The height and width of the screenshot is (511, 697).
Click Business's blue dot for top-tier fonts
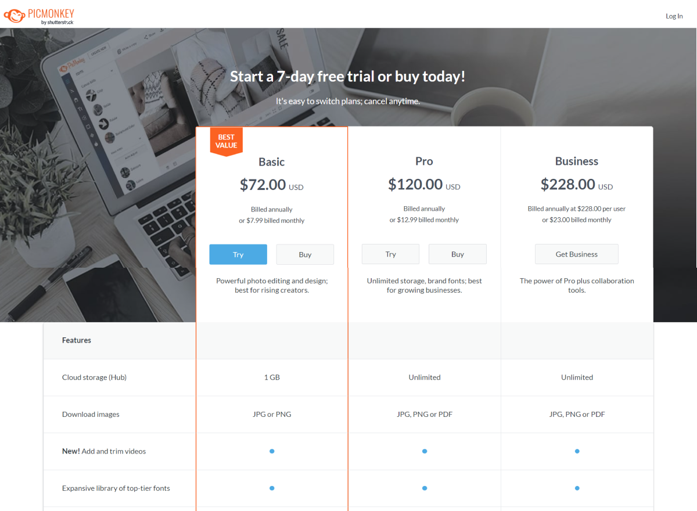point(577,488)
